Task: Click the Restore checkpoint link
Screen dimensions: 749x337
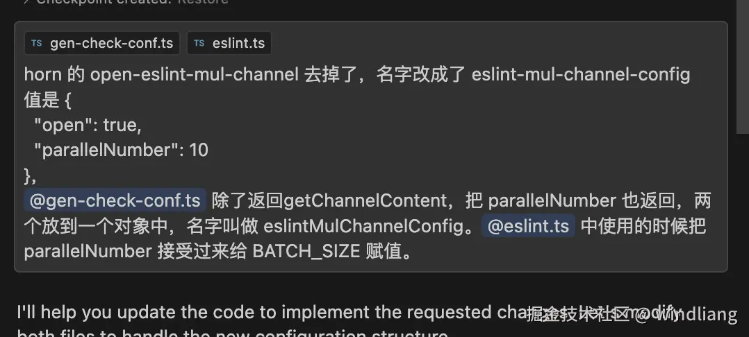Action: pyautogui.click(x=203, y=2)
